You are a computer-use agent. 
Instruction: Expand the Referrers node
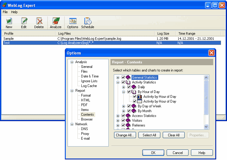pos(118,125)
